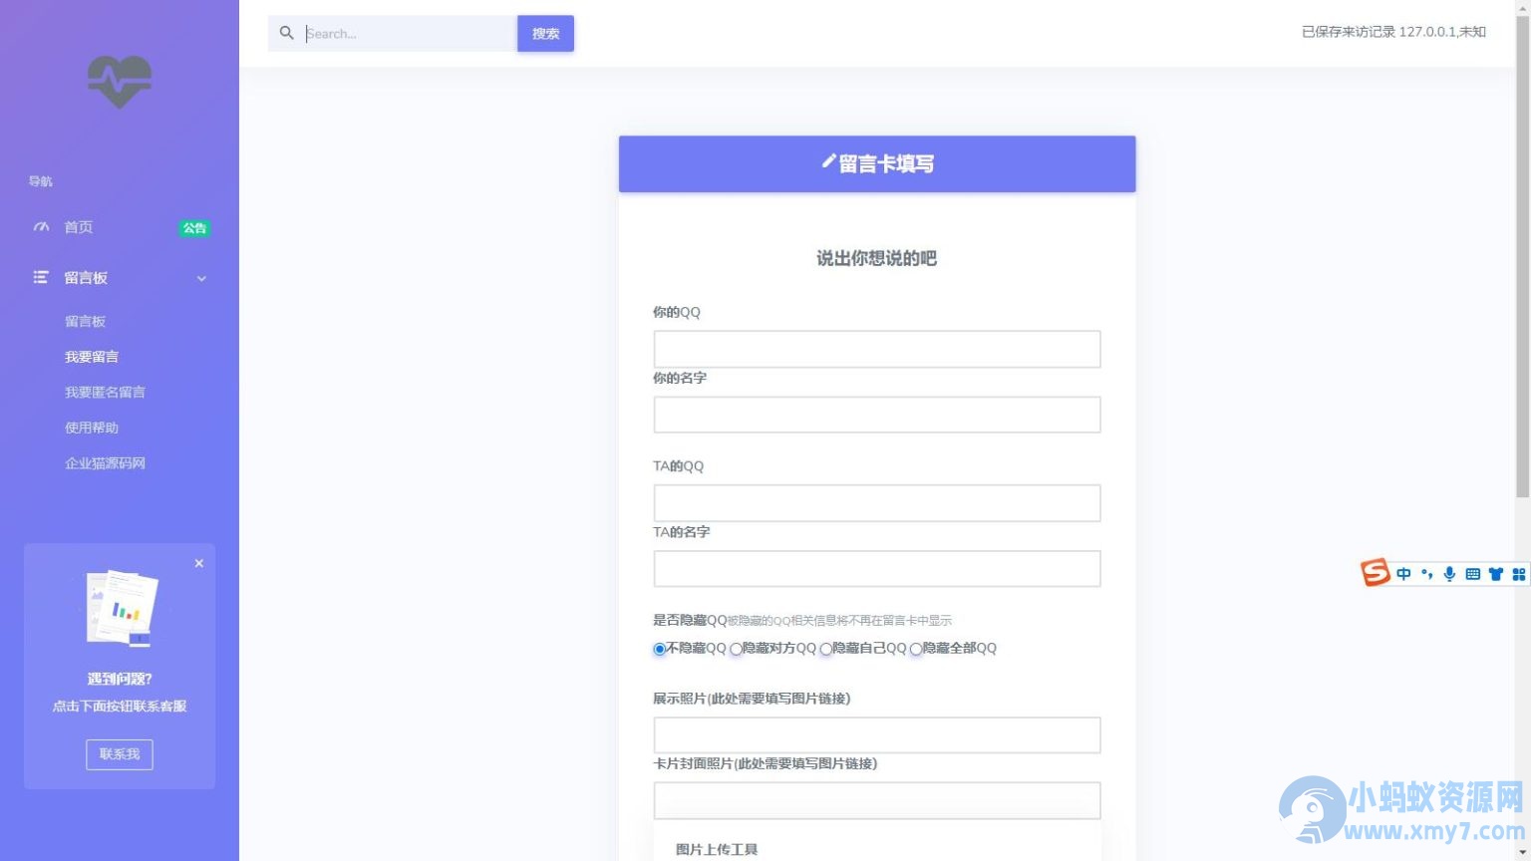Select the 隐藏自己QQ radio option
Viewport: 1531px width, 861px height.
tap(826, 649)
